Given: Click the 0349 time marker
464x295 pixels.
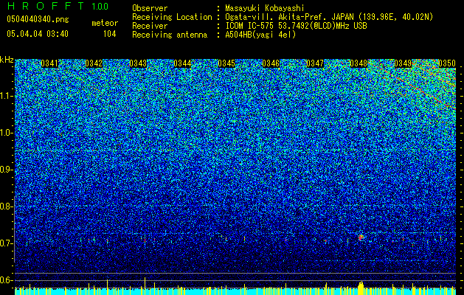Looking at the screenshot, I should (x=403, y=63).
